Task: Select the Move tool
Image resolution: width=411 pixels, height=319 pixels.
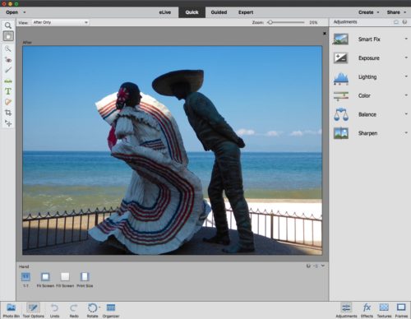Action: 8,123
